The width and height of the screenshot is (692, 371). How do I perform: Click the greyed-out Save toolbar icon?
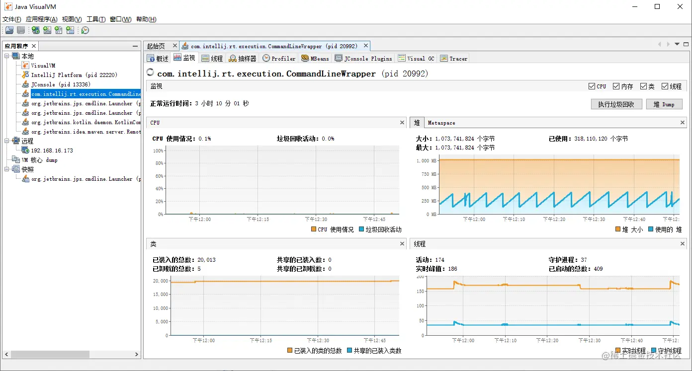[x=21, y=30]
